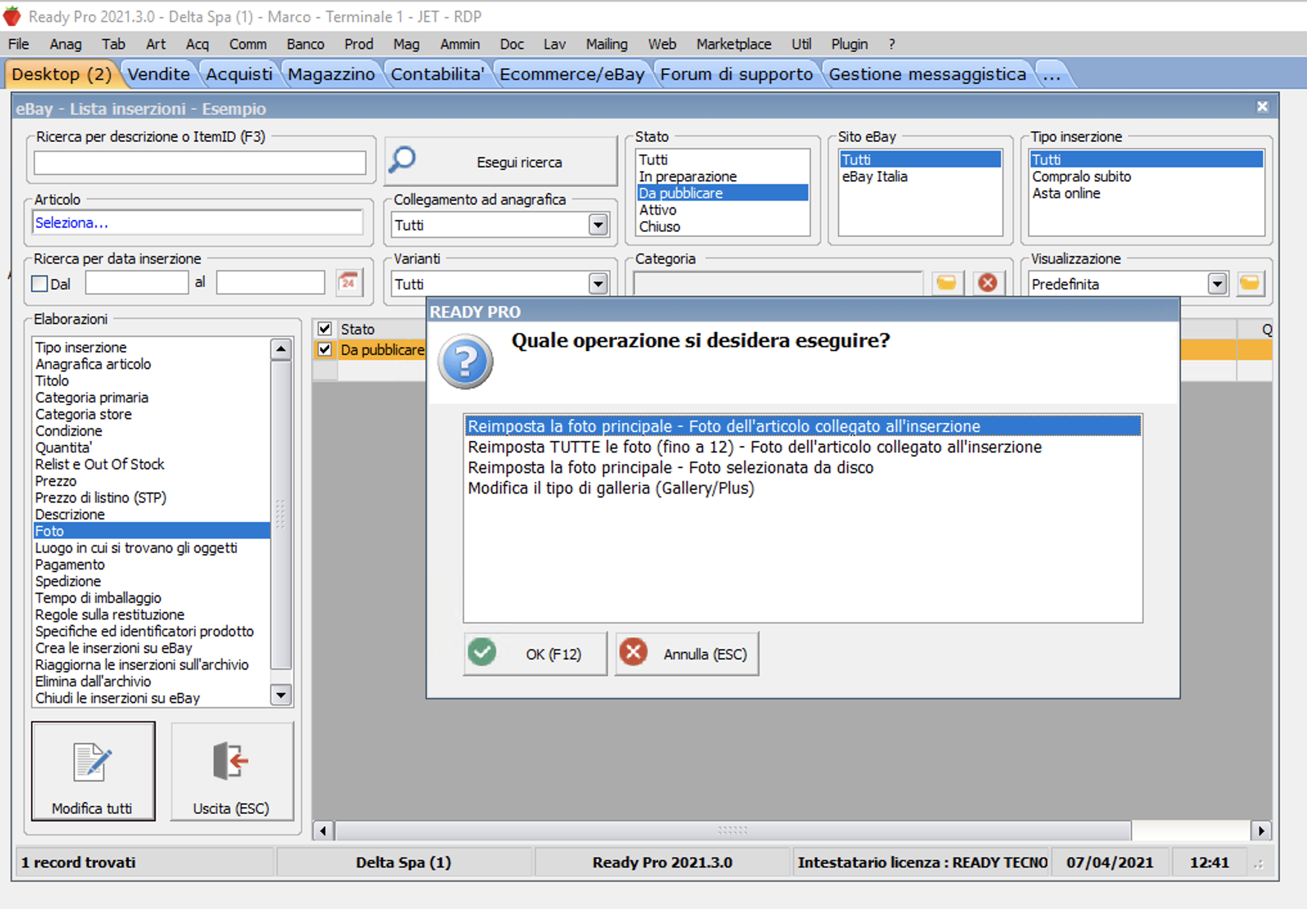The width and height of the screenshot is (1307, 909).
Task: Click Esegui ricerca button
Action: click(x=501, y=162)
